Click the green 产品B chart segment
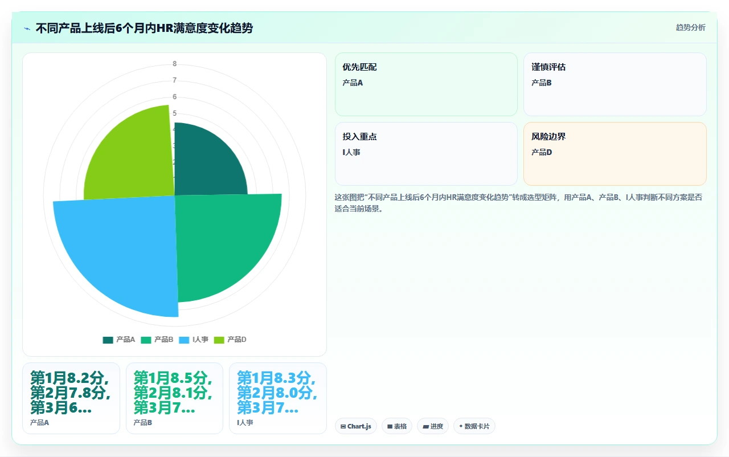The width and height of the screenshot is (729, 457). click(x=222, y=242)
